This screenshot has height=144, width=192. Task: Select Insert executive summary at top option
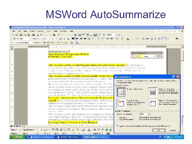pos(153,92)
